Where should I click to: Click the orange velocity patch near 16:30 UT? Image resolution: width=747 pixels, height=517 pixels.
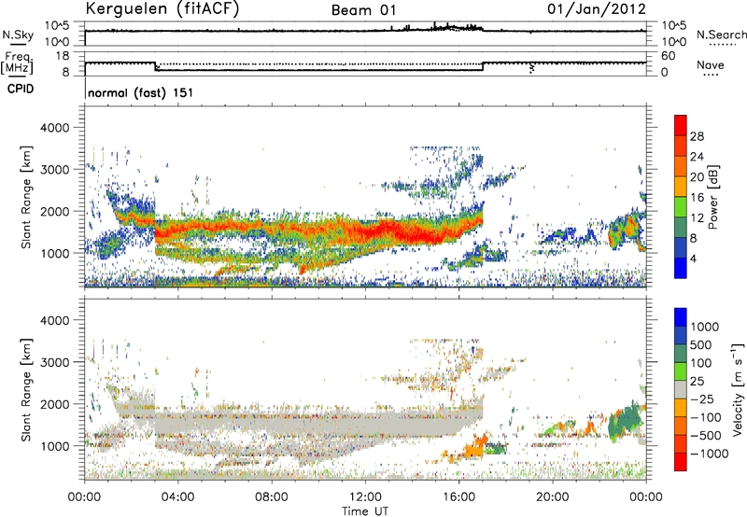pyautogui.click(x=476, y=448)
